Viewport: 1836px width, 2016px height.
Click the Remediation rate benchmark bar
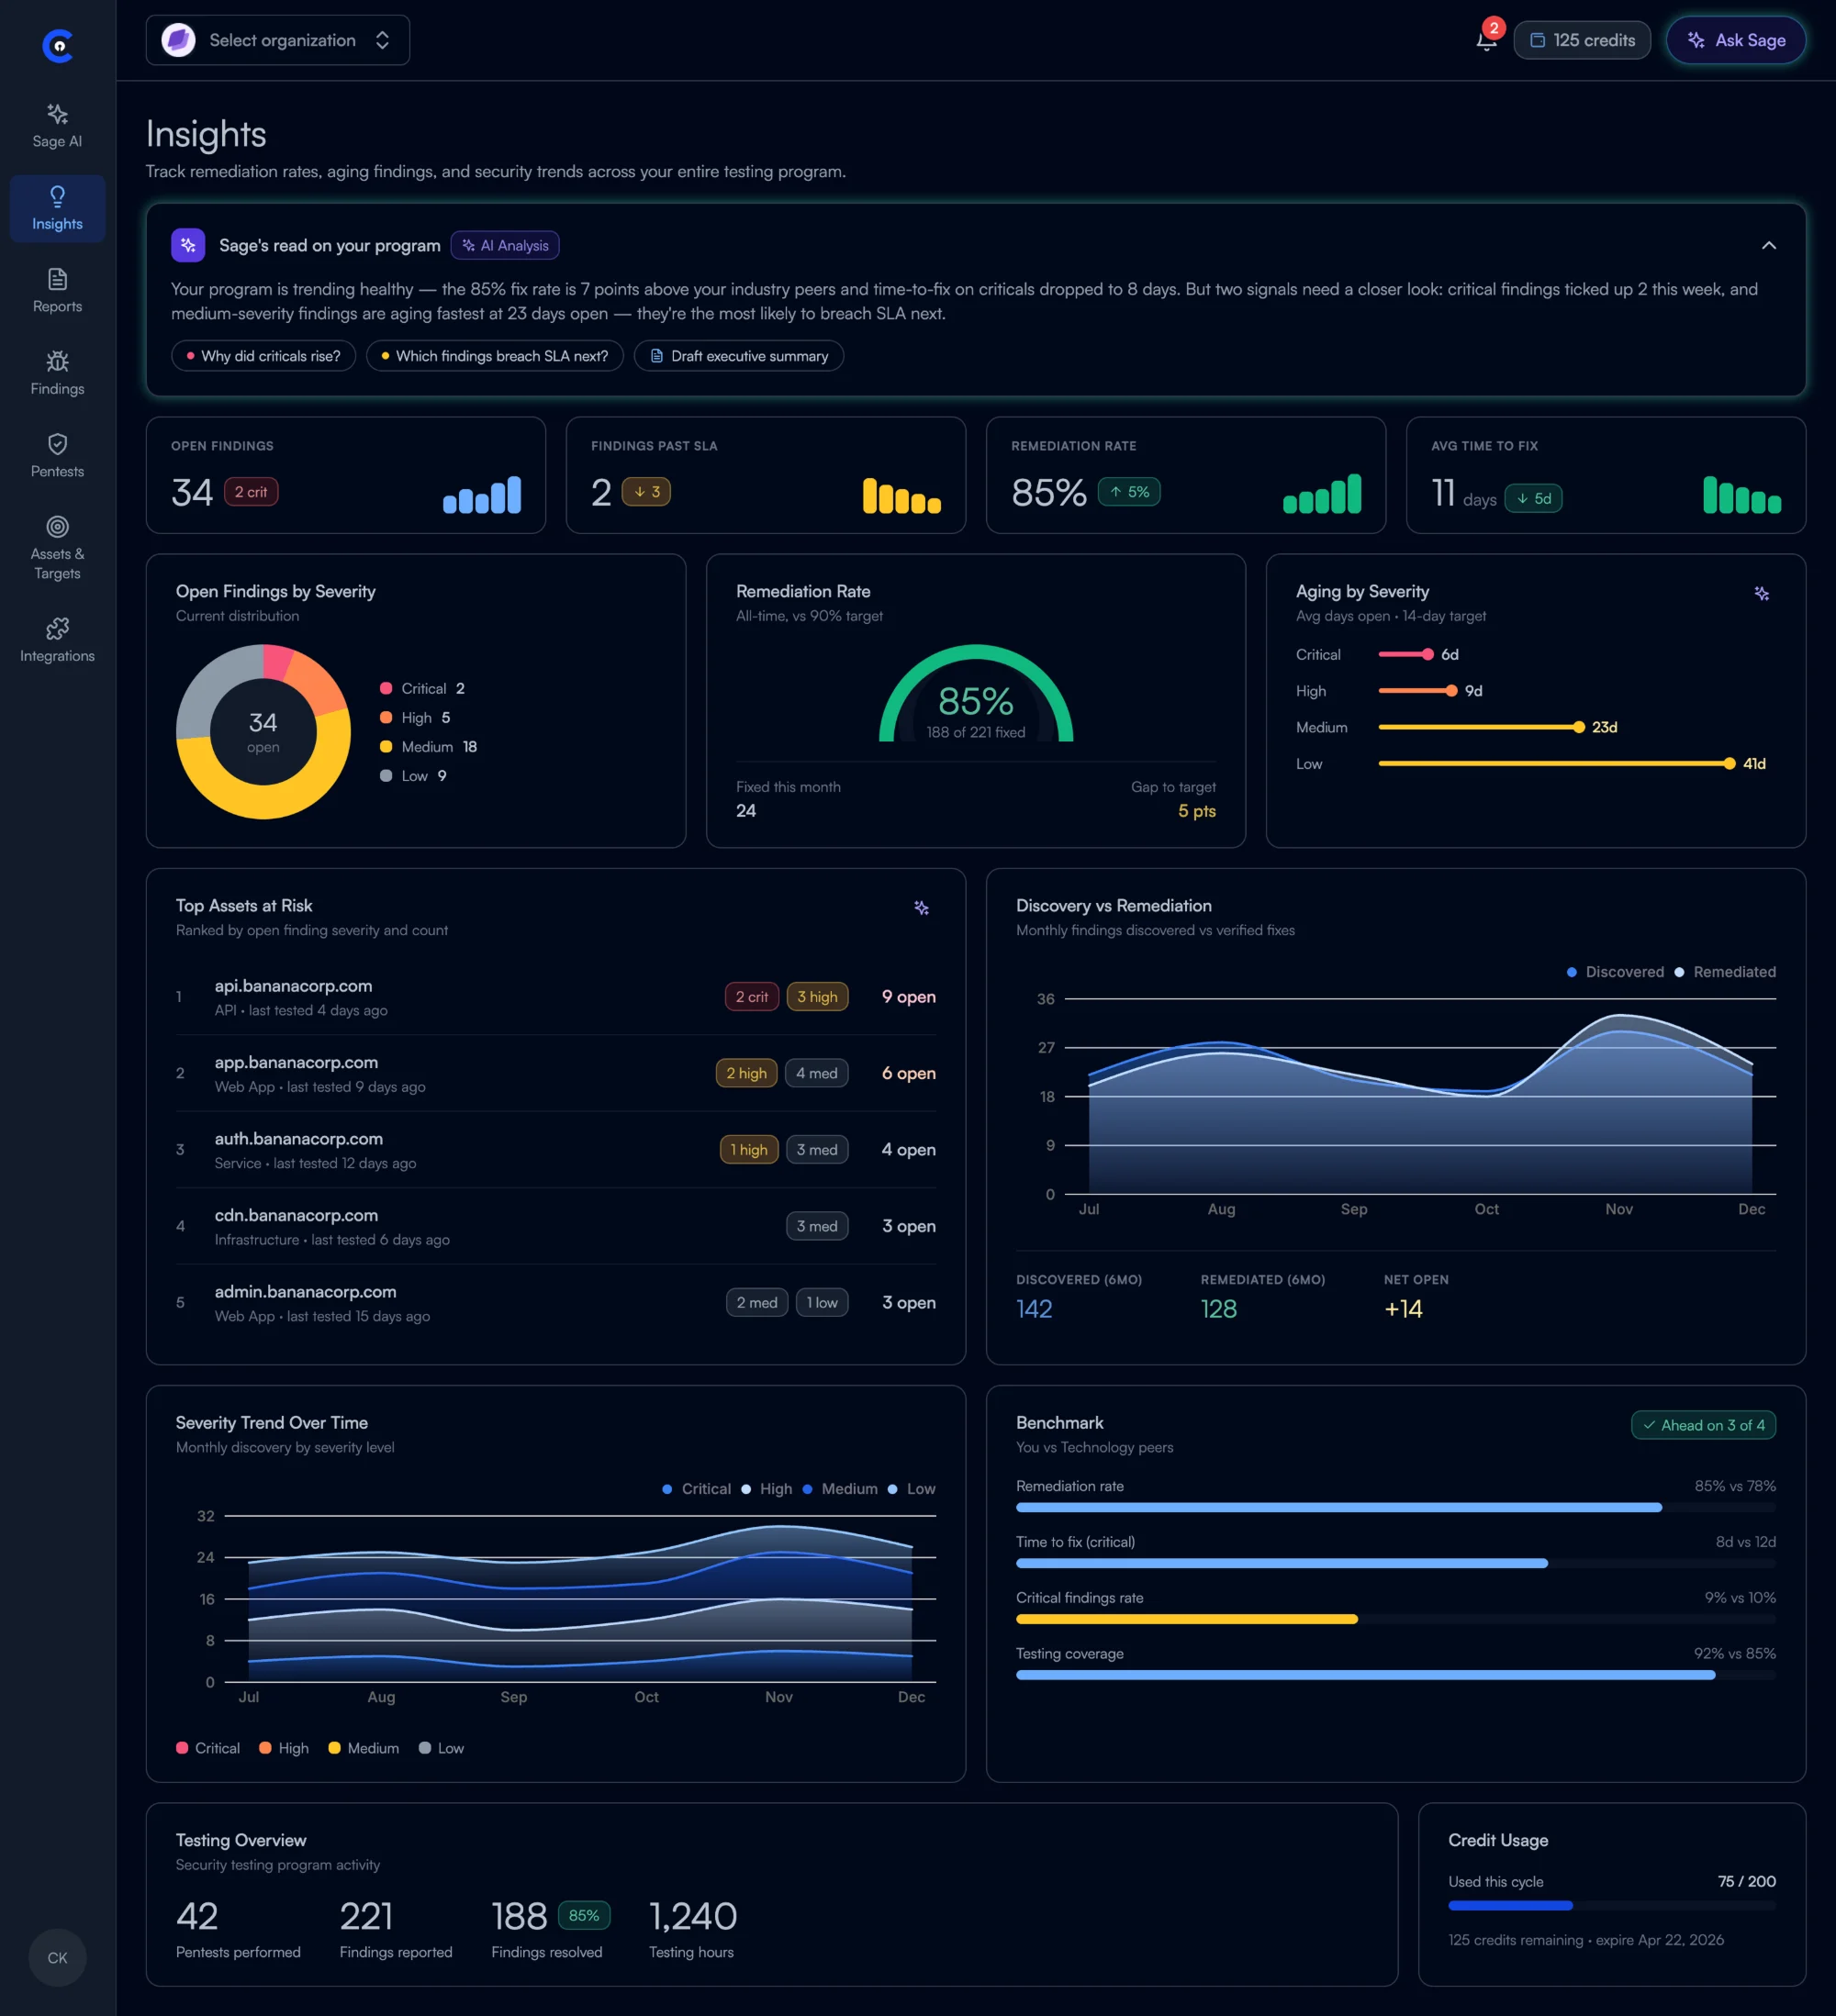[x=1395, y=1507]
